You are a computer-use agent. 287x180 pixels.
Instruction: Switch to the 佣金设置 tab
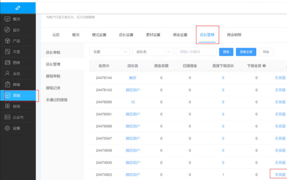180,35
